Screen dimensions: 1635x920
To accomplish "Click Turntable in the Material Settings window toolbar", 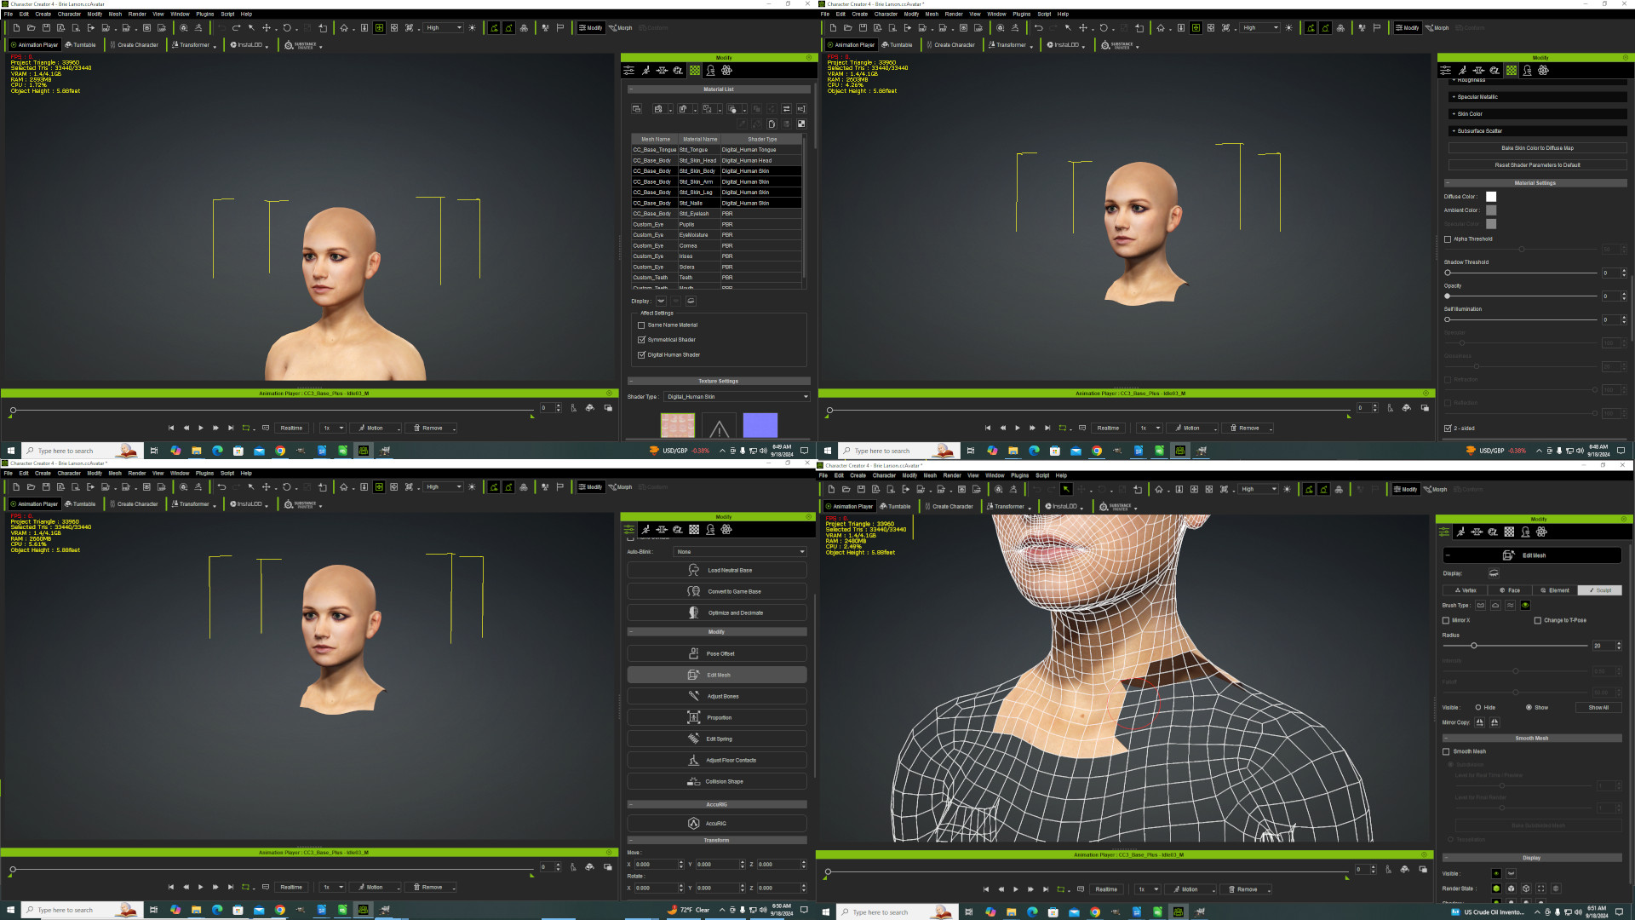I will coord(898,45).
